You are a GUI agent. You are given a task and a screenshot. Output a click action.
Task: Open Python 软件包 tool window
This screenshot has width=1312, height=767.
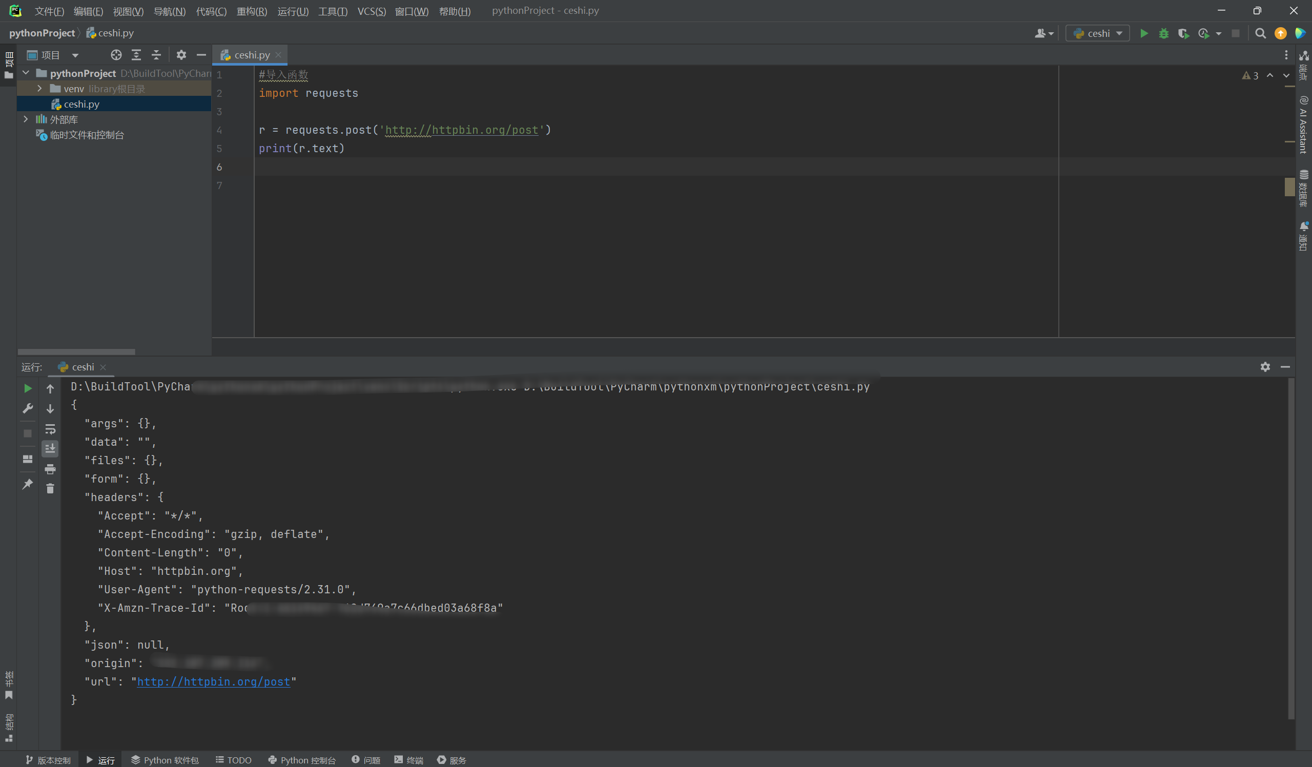(x=165, y=760)
